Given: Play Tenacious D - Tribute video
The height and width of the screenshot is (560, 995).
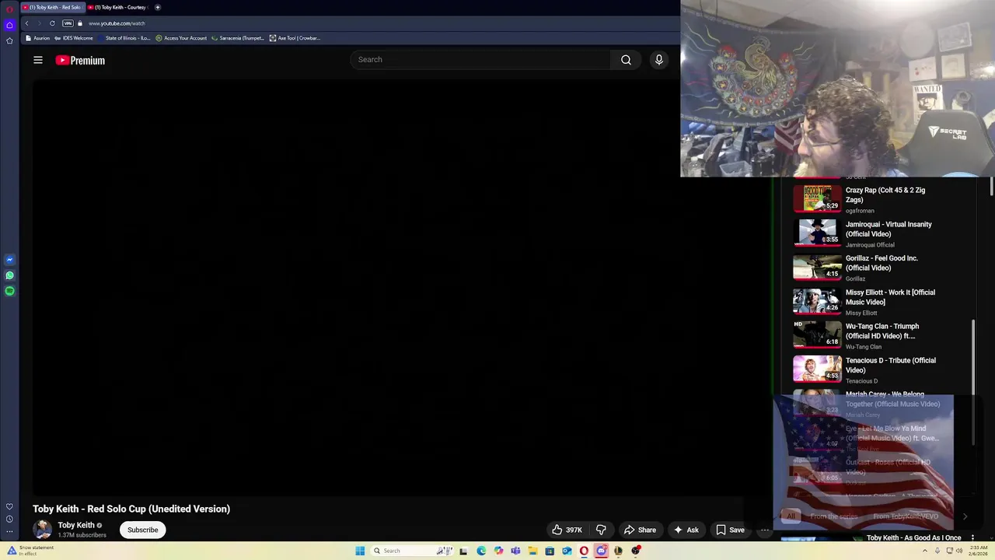Looking at the screenshot, I should coord(871,369).
